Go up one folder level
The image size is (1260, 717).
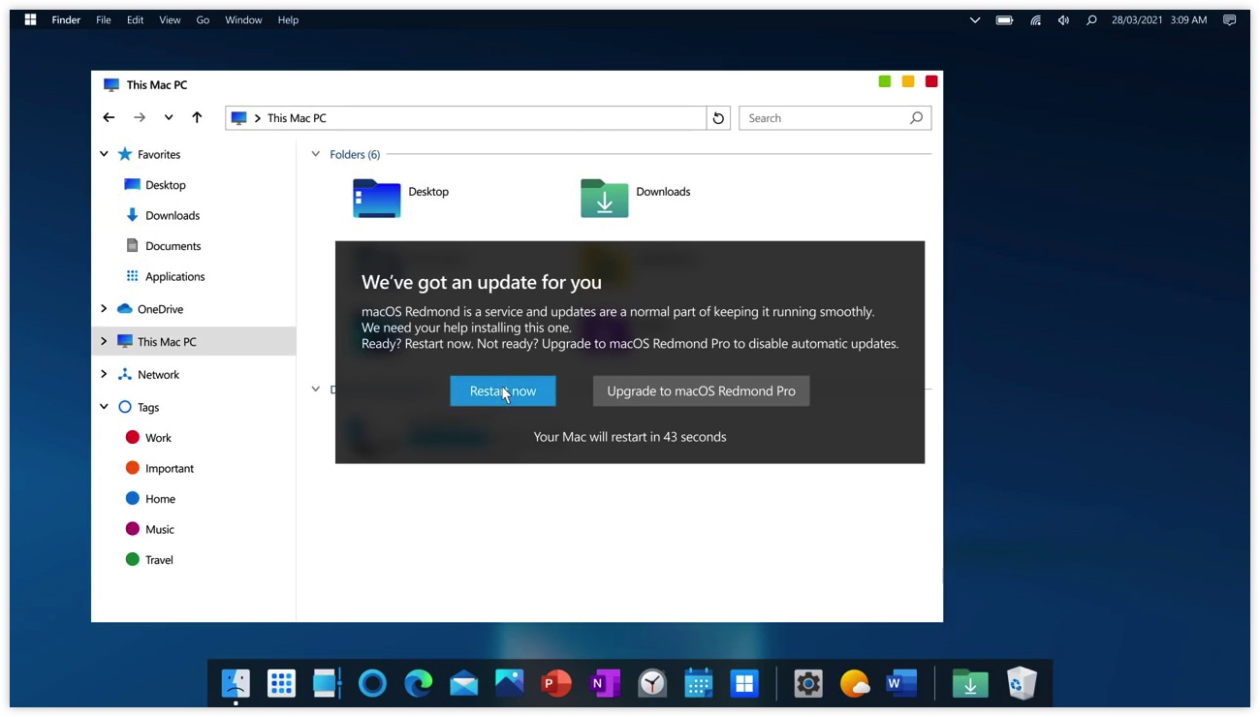(x=197, y=118)
